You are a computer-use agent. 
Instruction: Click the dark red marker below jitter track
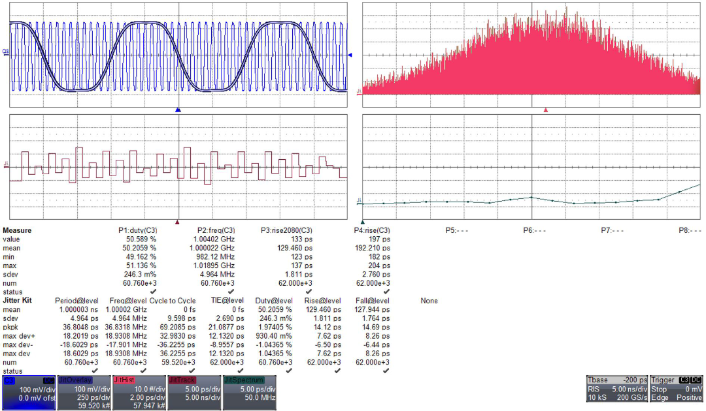pyautogui.click(x=177, y=222)
